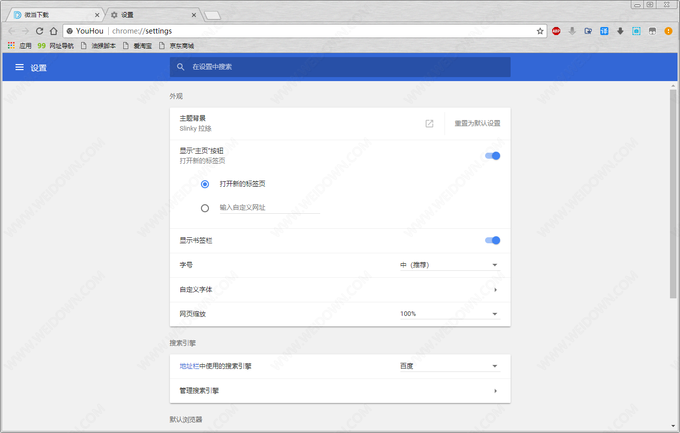
Task: Go to the home page via house icon
Action: [x=54, y=31]
